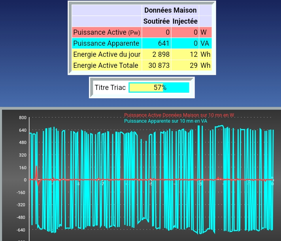Screen dimensions: 281x241
Task: Select the 'Données Maison' table header
Action: click(x=170, y=10)
